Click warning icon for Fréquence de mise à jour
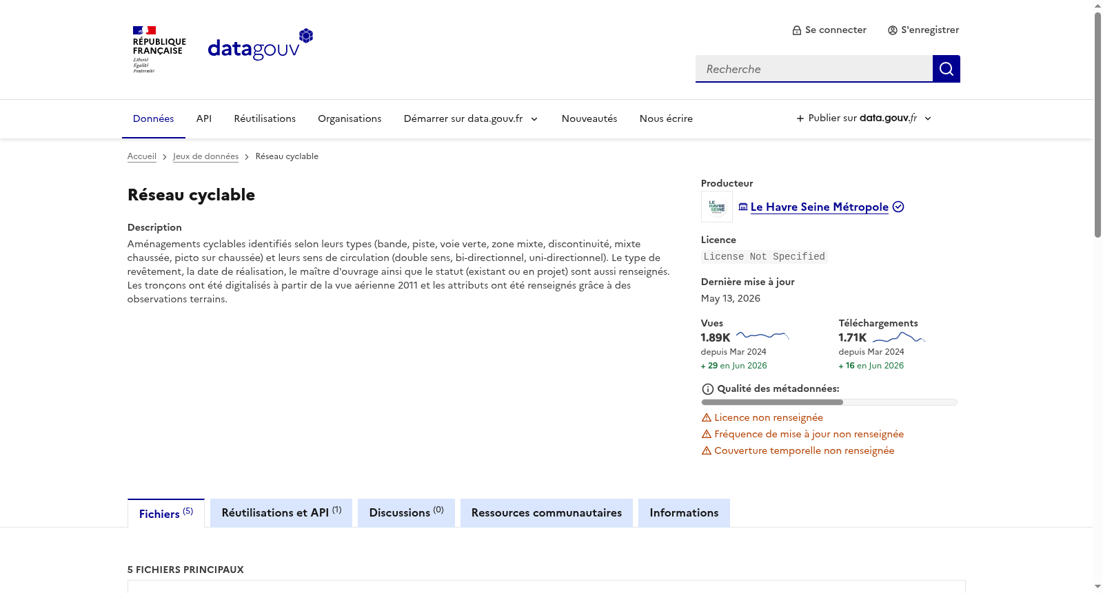Screen dimensions: 1103x593 click(x=706, y=434)
